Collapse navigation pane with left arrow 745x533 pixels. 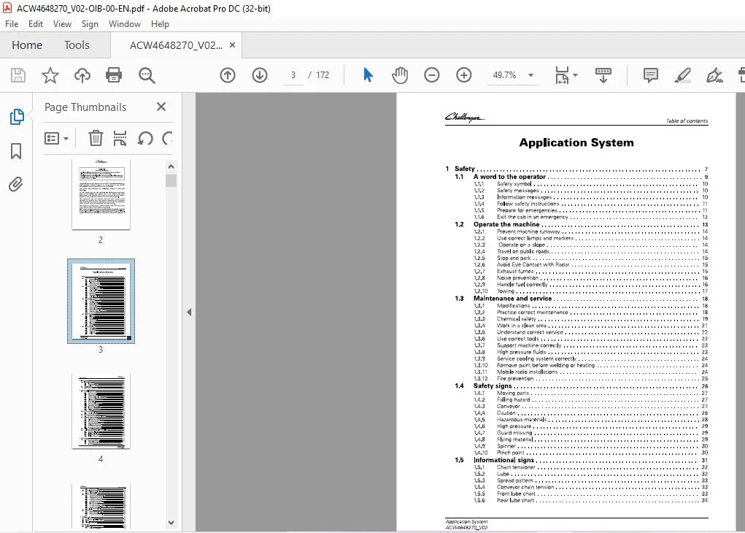pos(189,312)
